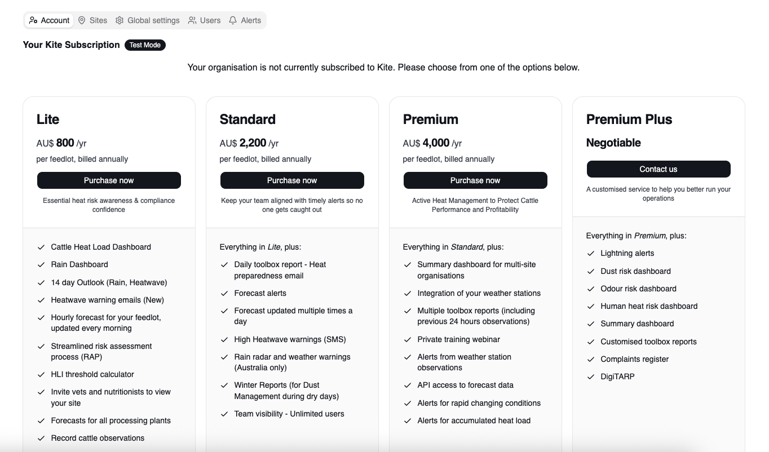Click checkmark next to Lightning alerts
The image size is (769, 452).
click(591, 254)
